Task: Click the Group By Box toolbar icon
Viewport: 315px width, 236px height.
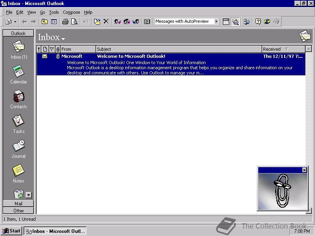Action: (226, 22)
